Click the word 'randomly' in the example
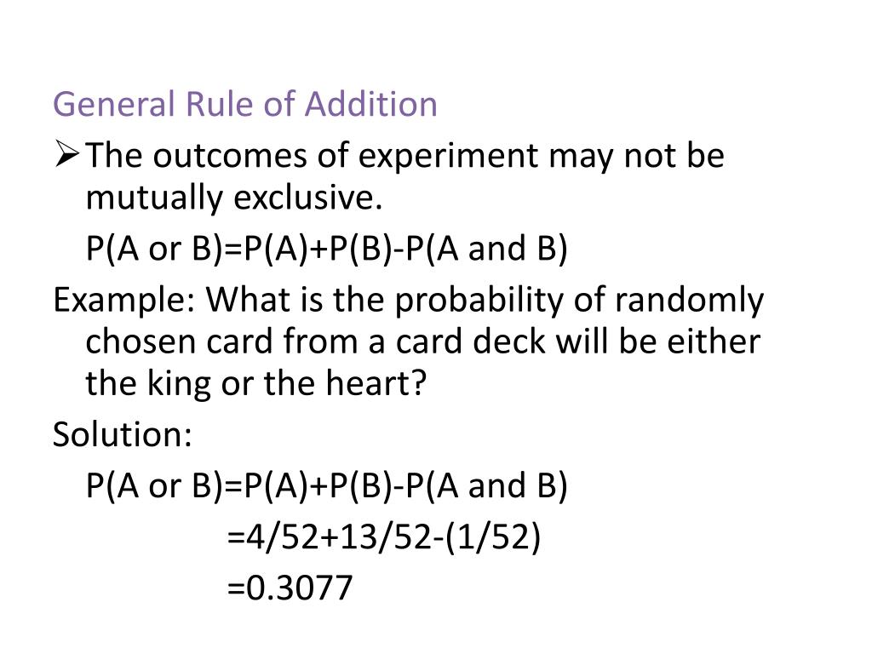 689,301
